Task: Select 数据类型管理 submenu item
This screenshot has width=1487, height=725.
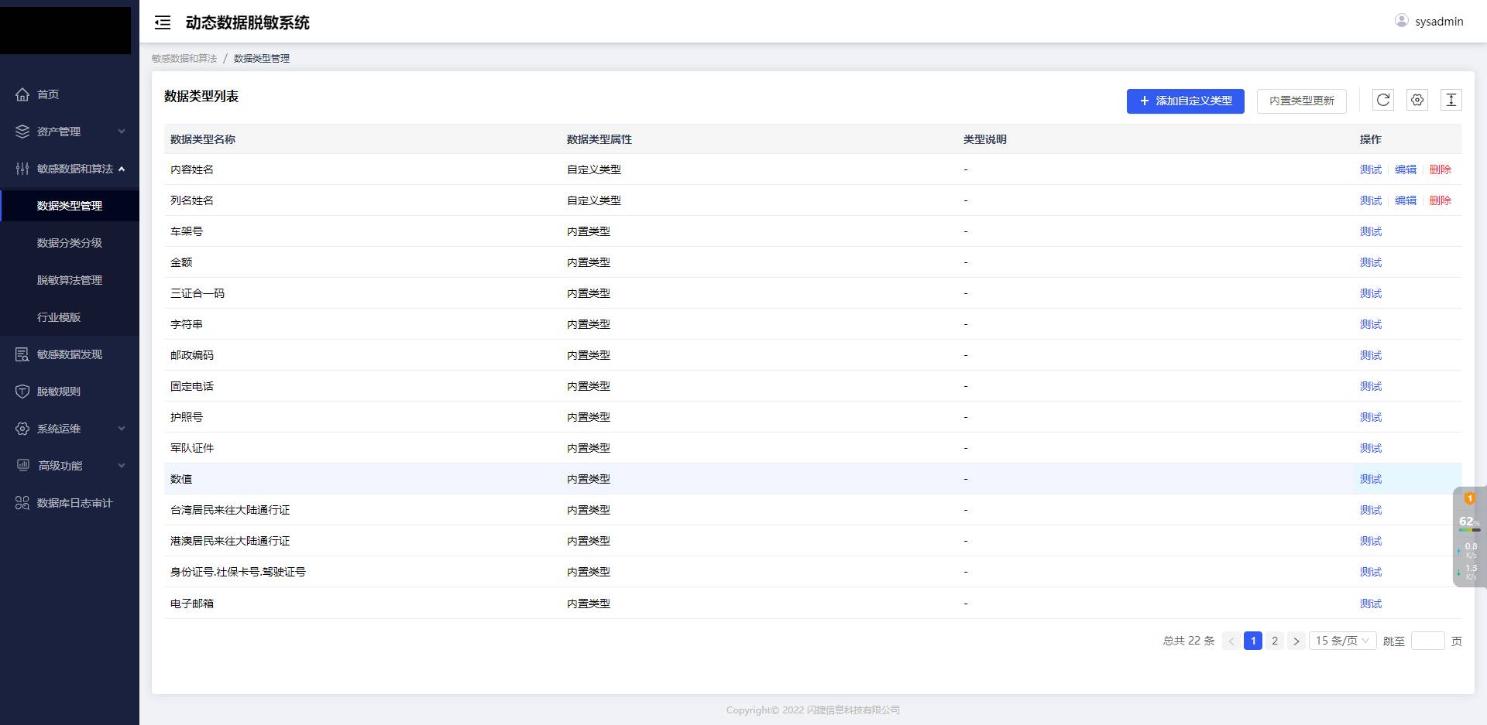Action: 70,206
